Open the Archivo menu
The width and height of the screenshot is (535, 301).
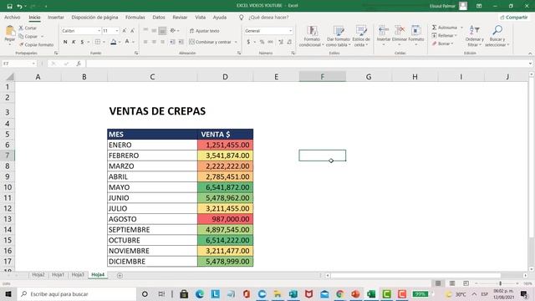pyautogui.click(x=13, y=17)
